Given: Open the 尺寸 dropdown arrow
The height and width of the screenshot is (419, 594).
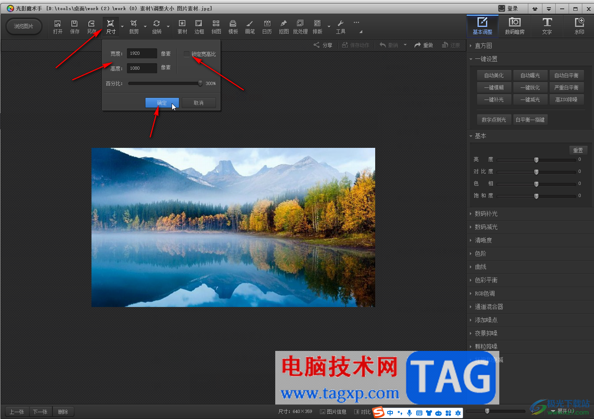Looking at the screenshot, I should coord(122,27).
